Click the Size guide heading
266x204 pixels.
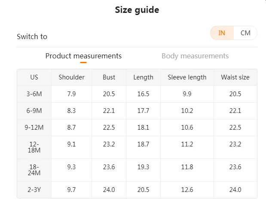[137, 10]
